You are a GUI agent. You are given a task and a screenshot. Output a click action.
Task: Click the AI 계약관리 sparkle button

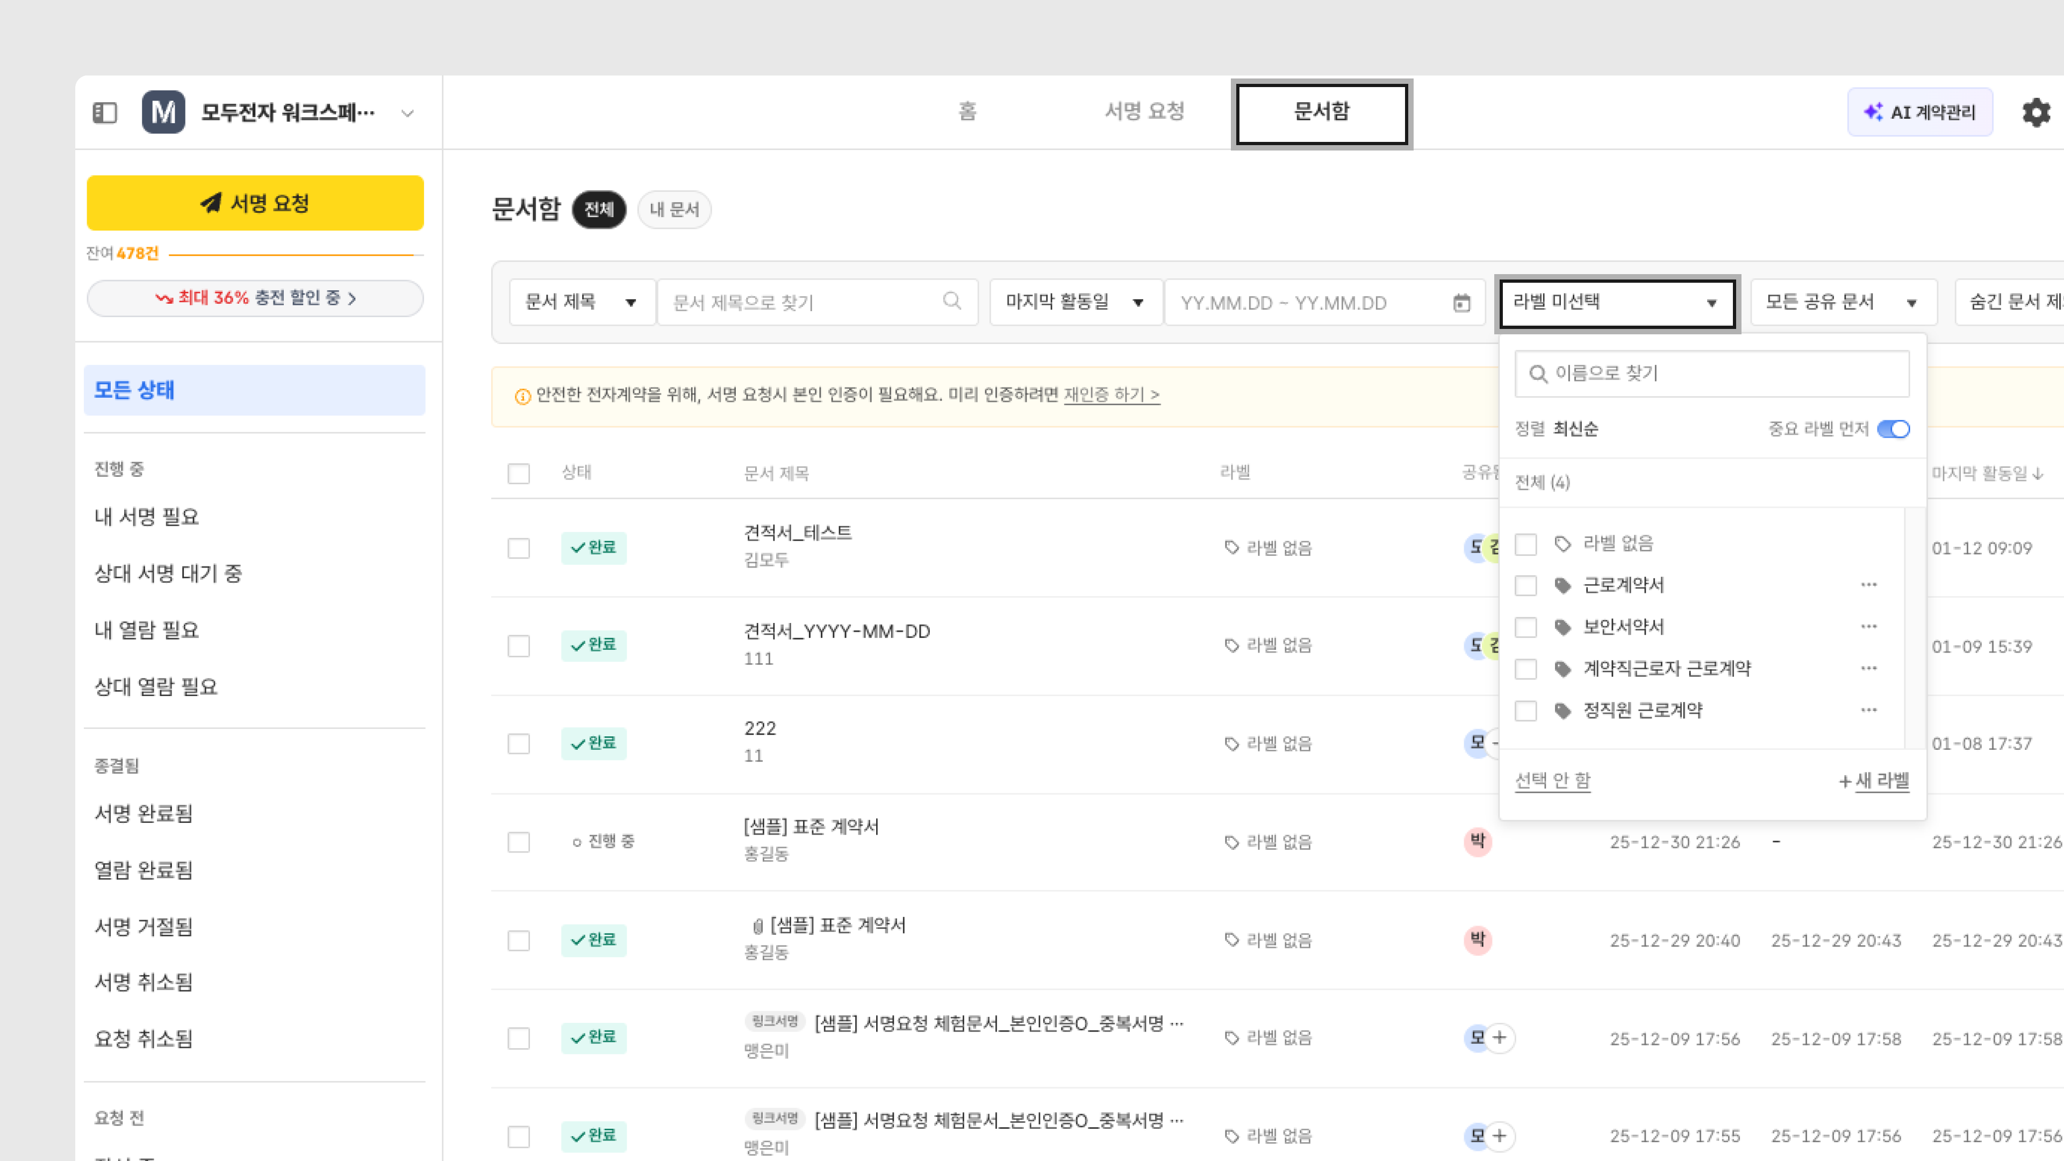pyautogui.click(x=1920, y=112)
